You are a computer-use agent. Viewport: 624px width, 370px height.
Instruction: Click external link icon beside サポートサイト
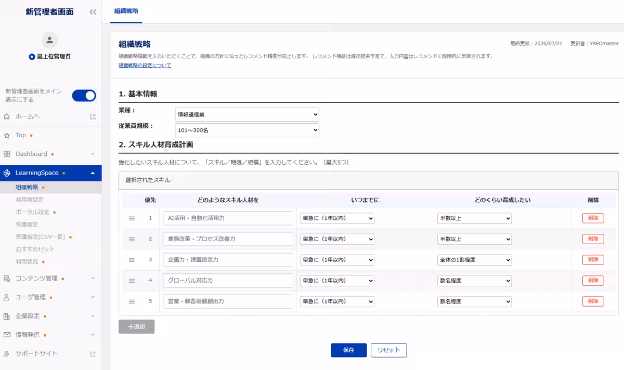click(x=93, y=354)
